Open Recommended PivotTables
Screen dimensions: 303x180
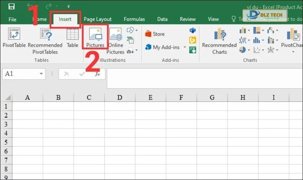[45, 41]
